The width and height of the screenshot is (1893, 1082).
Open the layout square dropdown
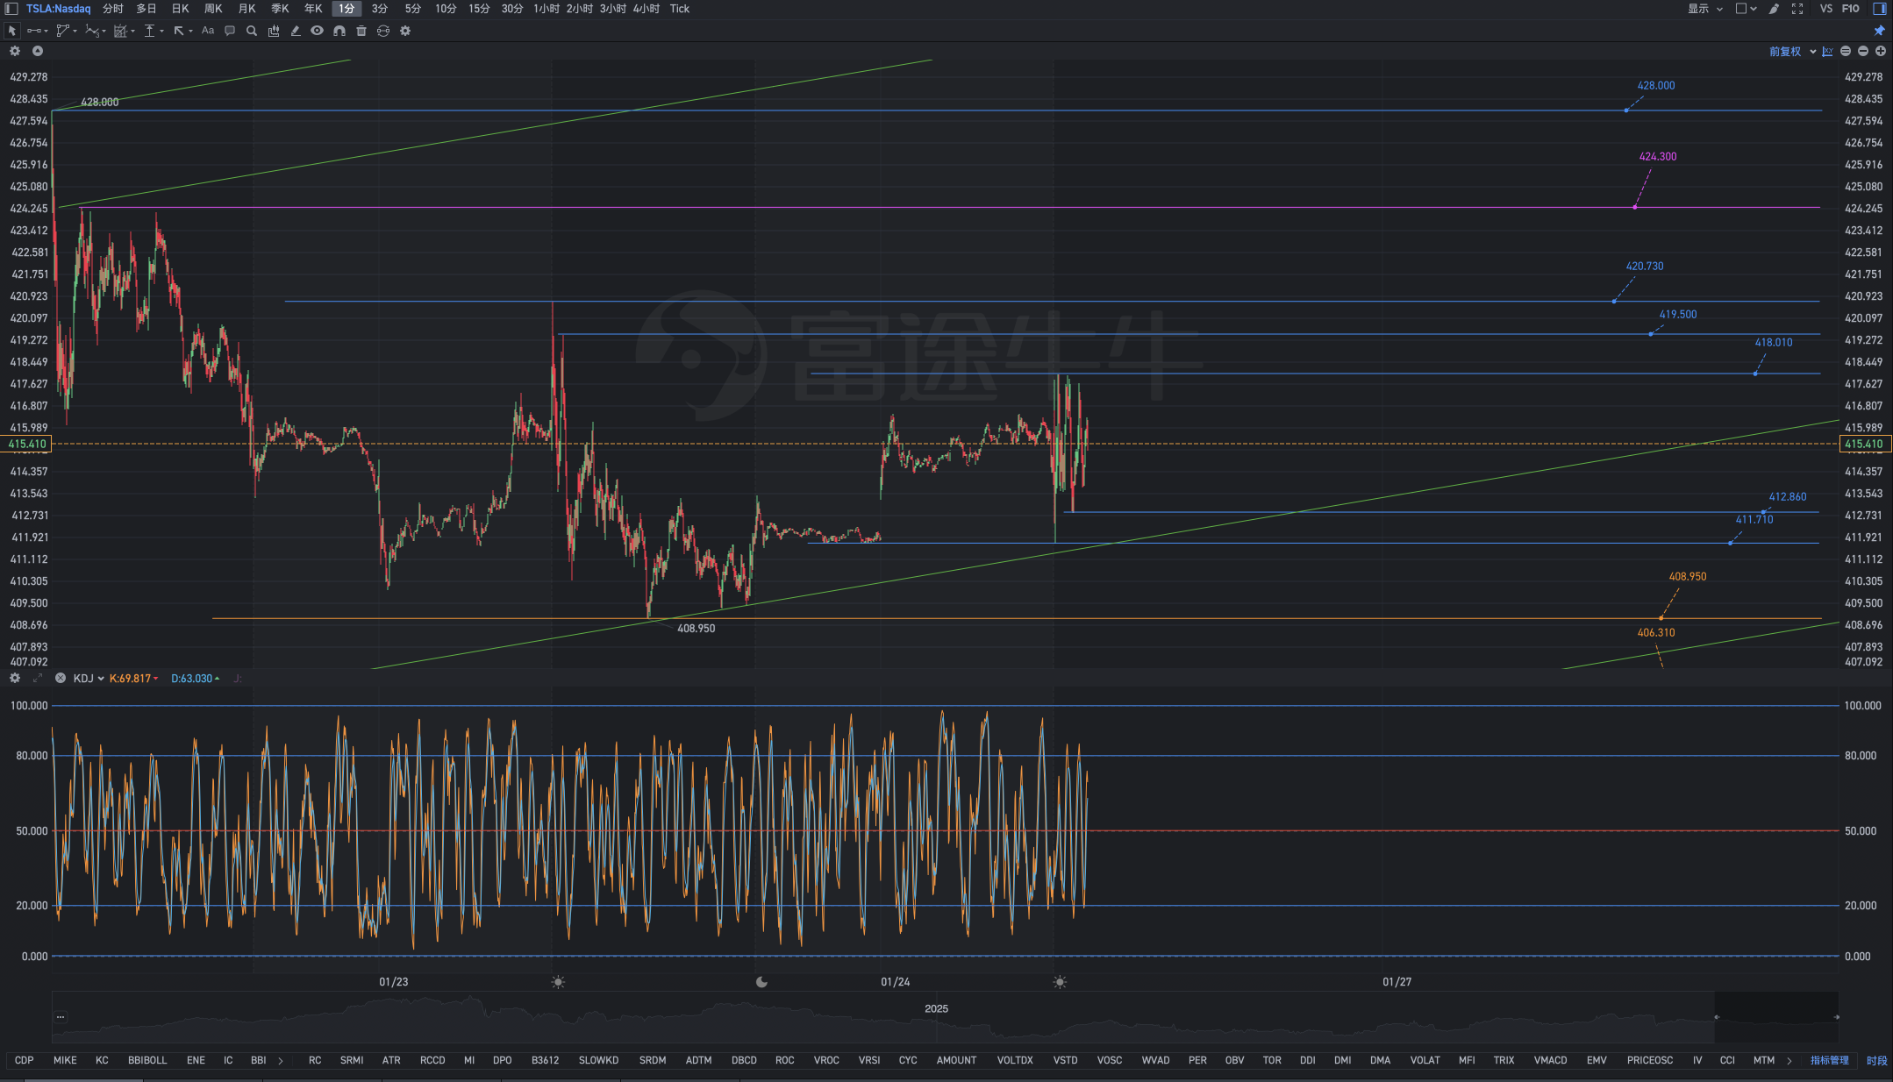pos(1747,9)
